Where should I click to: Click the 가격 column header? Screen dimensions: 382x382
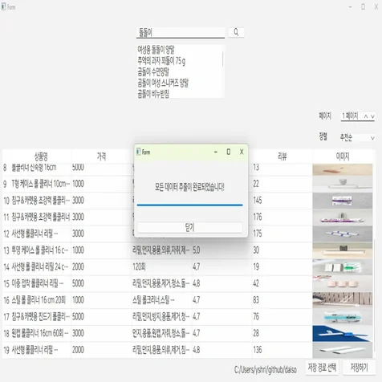click(x=101, y=156)
